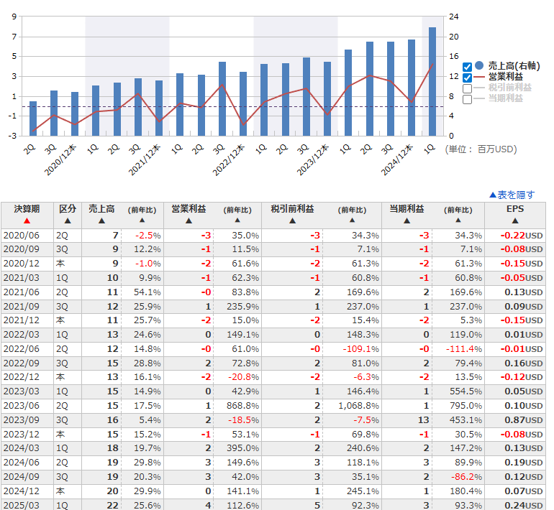This screenshot has width=554, height=510.
Task: Uncheck the 営業利益 series checkbox
Action: [x=468, y=77]
